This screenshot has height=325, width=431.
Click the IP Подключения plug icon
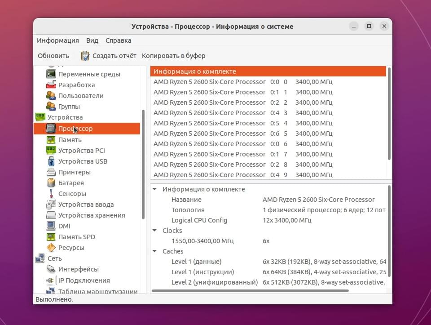click(x=50, y=280)
